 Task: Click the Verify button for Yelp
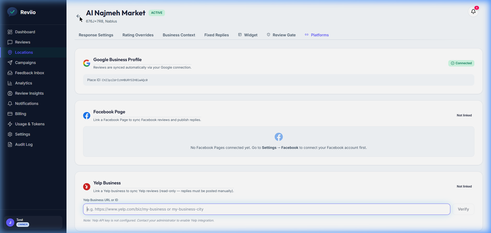point(463,209)
